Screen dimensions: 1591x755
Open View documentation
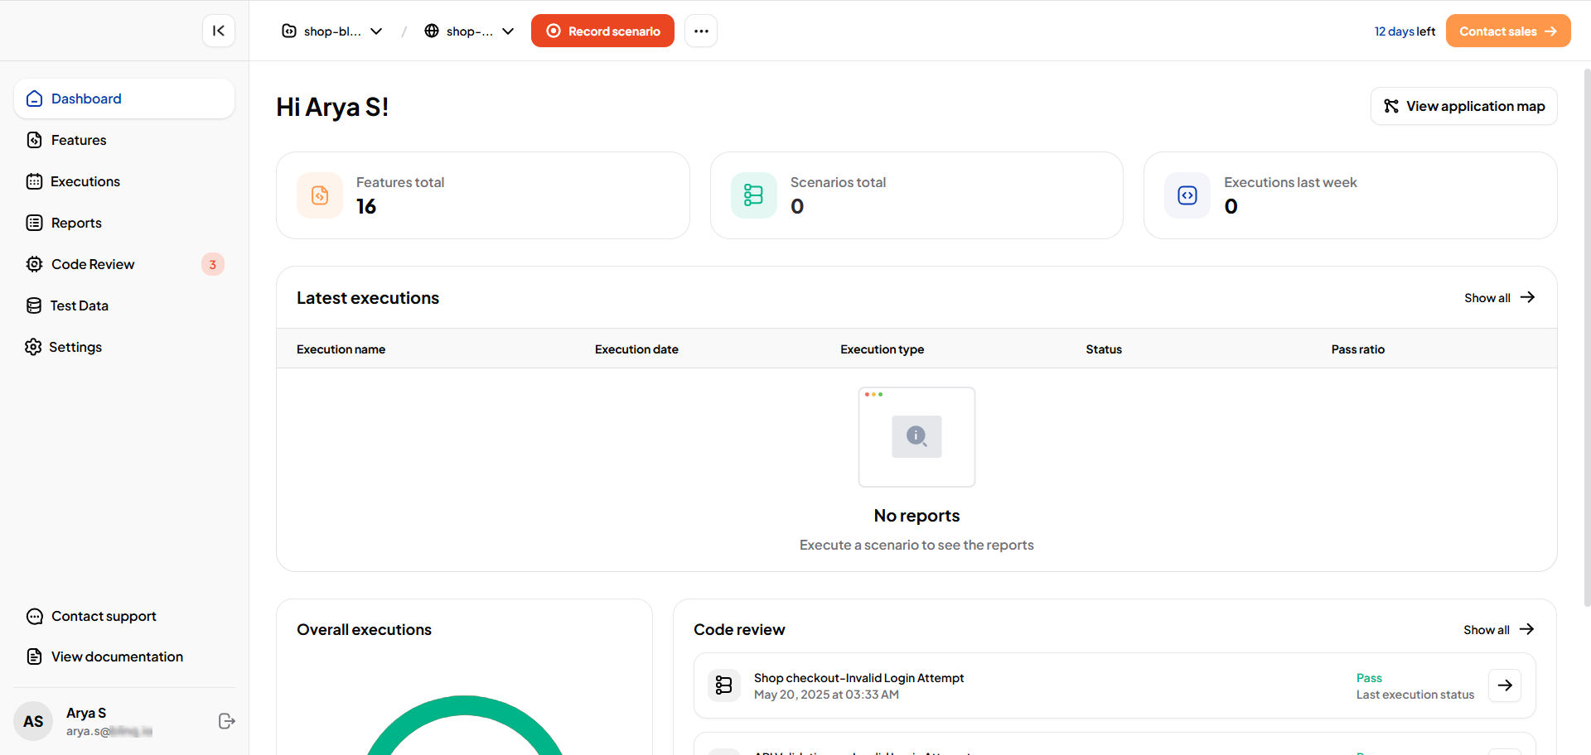[x=116, y=656]
